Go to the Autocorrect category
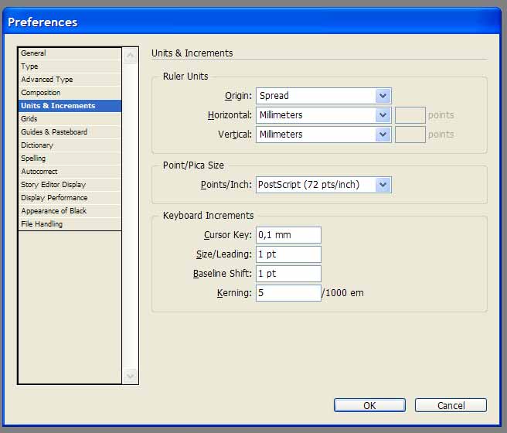 point(70,172)
